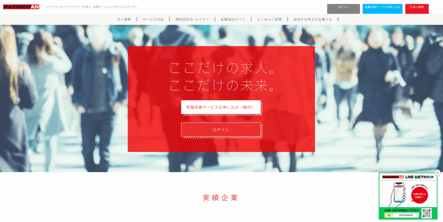Go to 個別相談会・セミナー in navigation
This screenshot has height=222, width=443.
(x=192, y=19)
